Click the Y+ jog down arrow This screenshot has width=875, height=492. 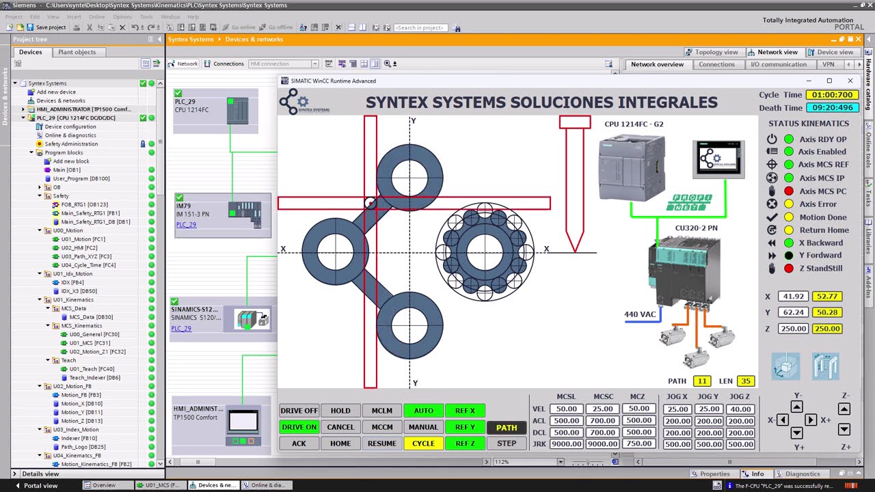pyautogui.click(x=797, y=433)
